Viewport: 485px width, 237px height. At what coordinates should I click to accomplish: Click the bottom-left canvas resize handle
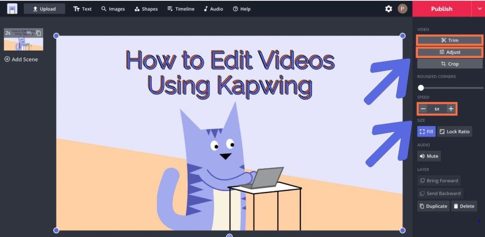[56, 230]
